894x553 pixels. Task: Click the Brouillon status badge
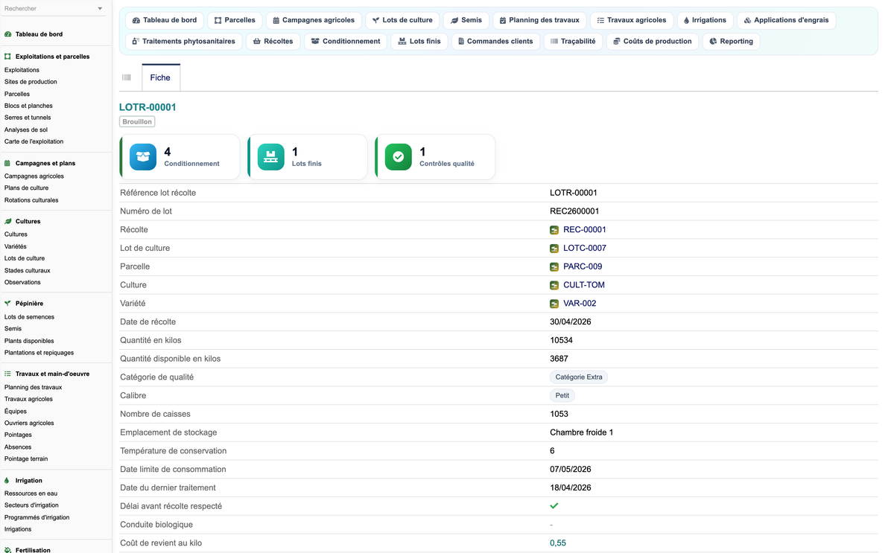point(137,122)
